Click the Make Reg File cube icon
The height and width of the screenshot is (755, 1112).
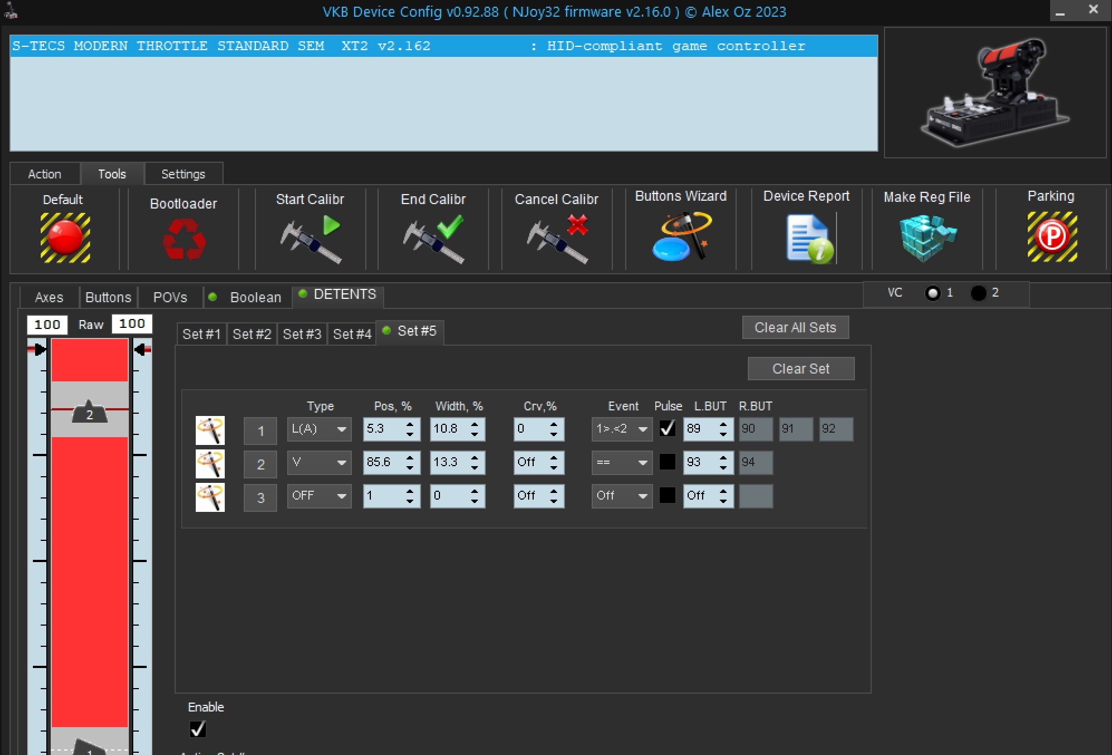pos(927,238)
